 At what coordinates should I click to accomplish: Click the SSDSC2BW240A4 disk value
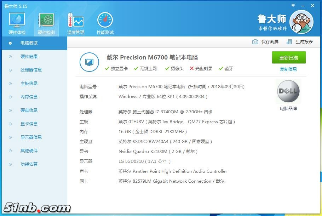coord(165,142)
